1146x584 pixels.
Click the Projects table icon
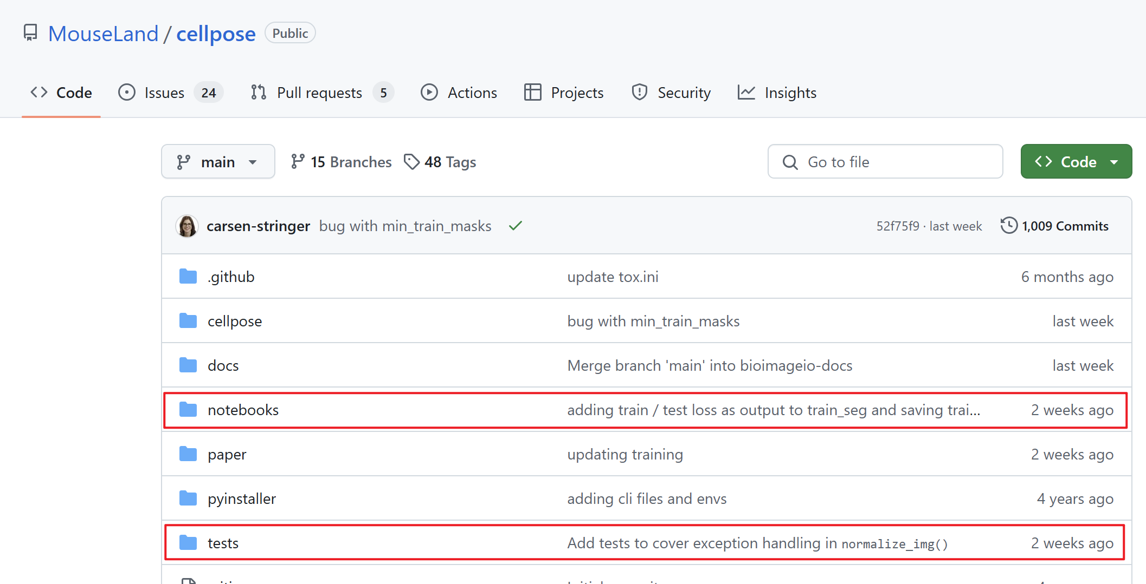pyautogui.click(x=533, y=93)
